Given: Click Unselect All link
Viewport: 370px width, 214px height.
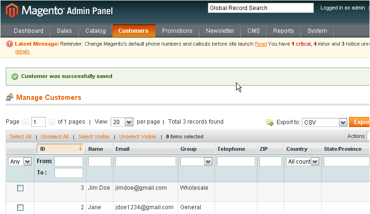Looking at the screenshot, I should pos(55,136).
